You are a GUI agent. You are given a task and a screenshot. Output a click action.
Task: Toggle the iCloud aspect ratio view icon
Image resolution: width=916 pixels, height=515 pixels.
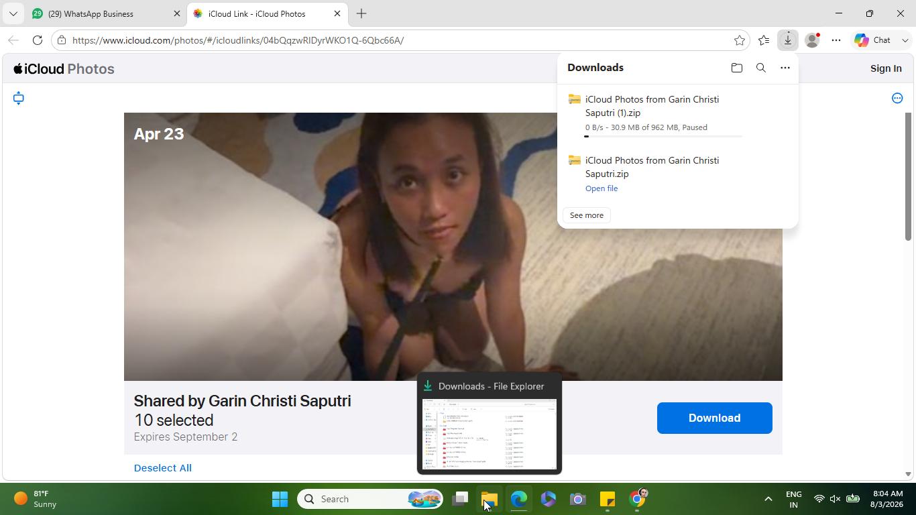coord(19,98)
